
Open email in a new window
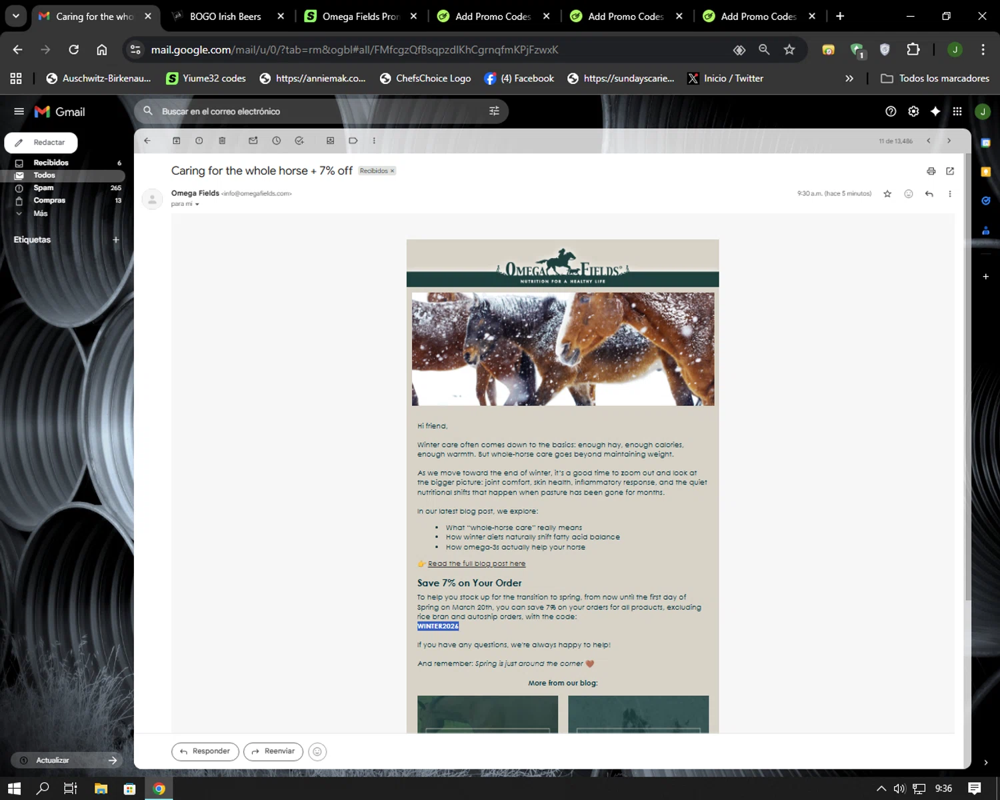950,171
